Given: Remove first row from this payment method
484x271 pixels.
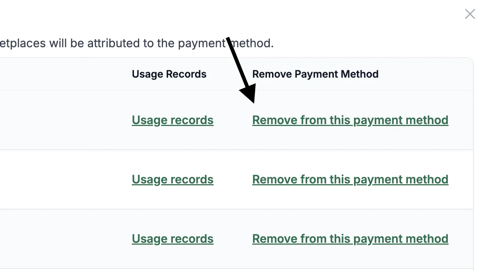Looking at the screenshot, I should pos(350,120).
